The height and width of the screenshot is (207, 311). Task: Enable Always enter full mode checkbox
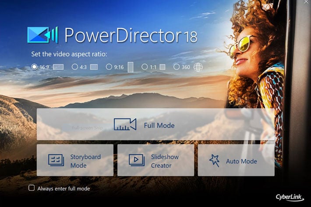[32, 188]
